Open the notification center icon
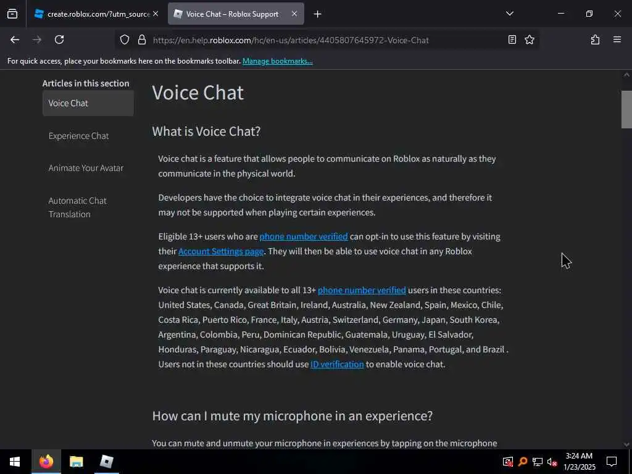The image size is (632, 474). coord(612,462)
